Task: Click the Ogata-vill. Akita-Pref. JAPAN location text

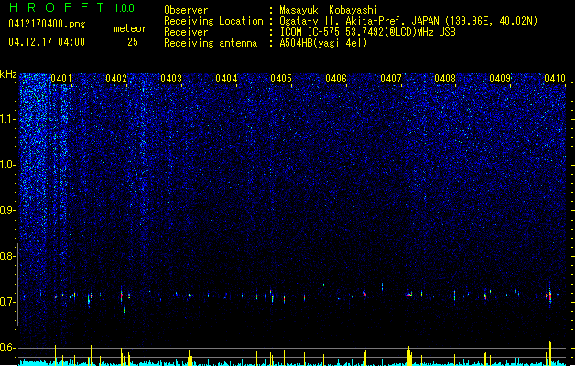Action: click(x=408, y=21)
